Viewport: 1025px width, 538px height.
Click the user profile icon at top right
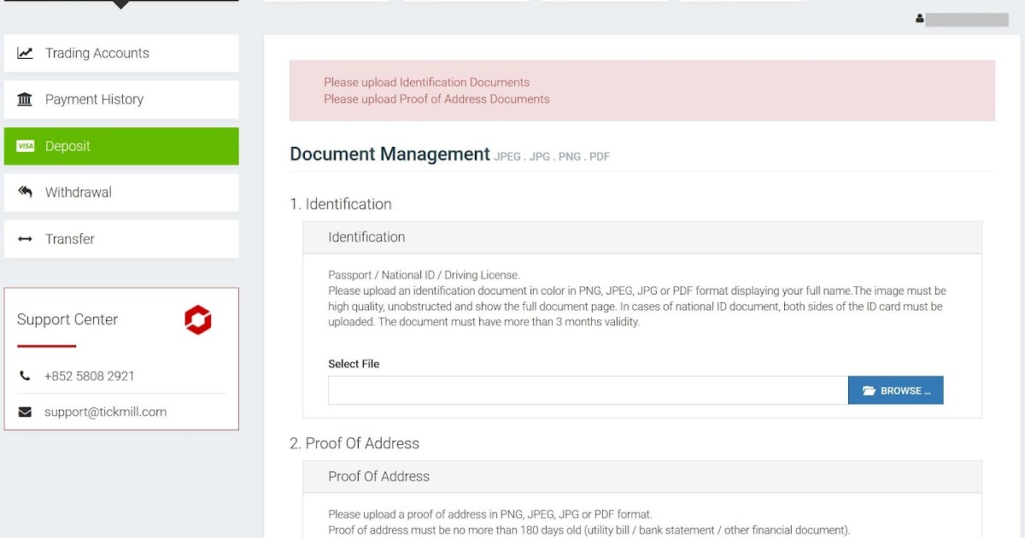tap(918, 18)
